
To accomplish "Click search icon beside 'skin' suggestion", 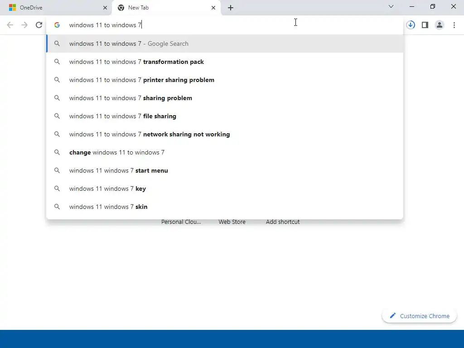I will [57, 207].
